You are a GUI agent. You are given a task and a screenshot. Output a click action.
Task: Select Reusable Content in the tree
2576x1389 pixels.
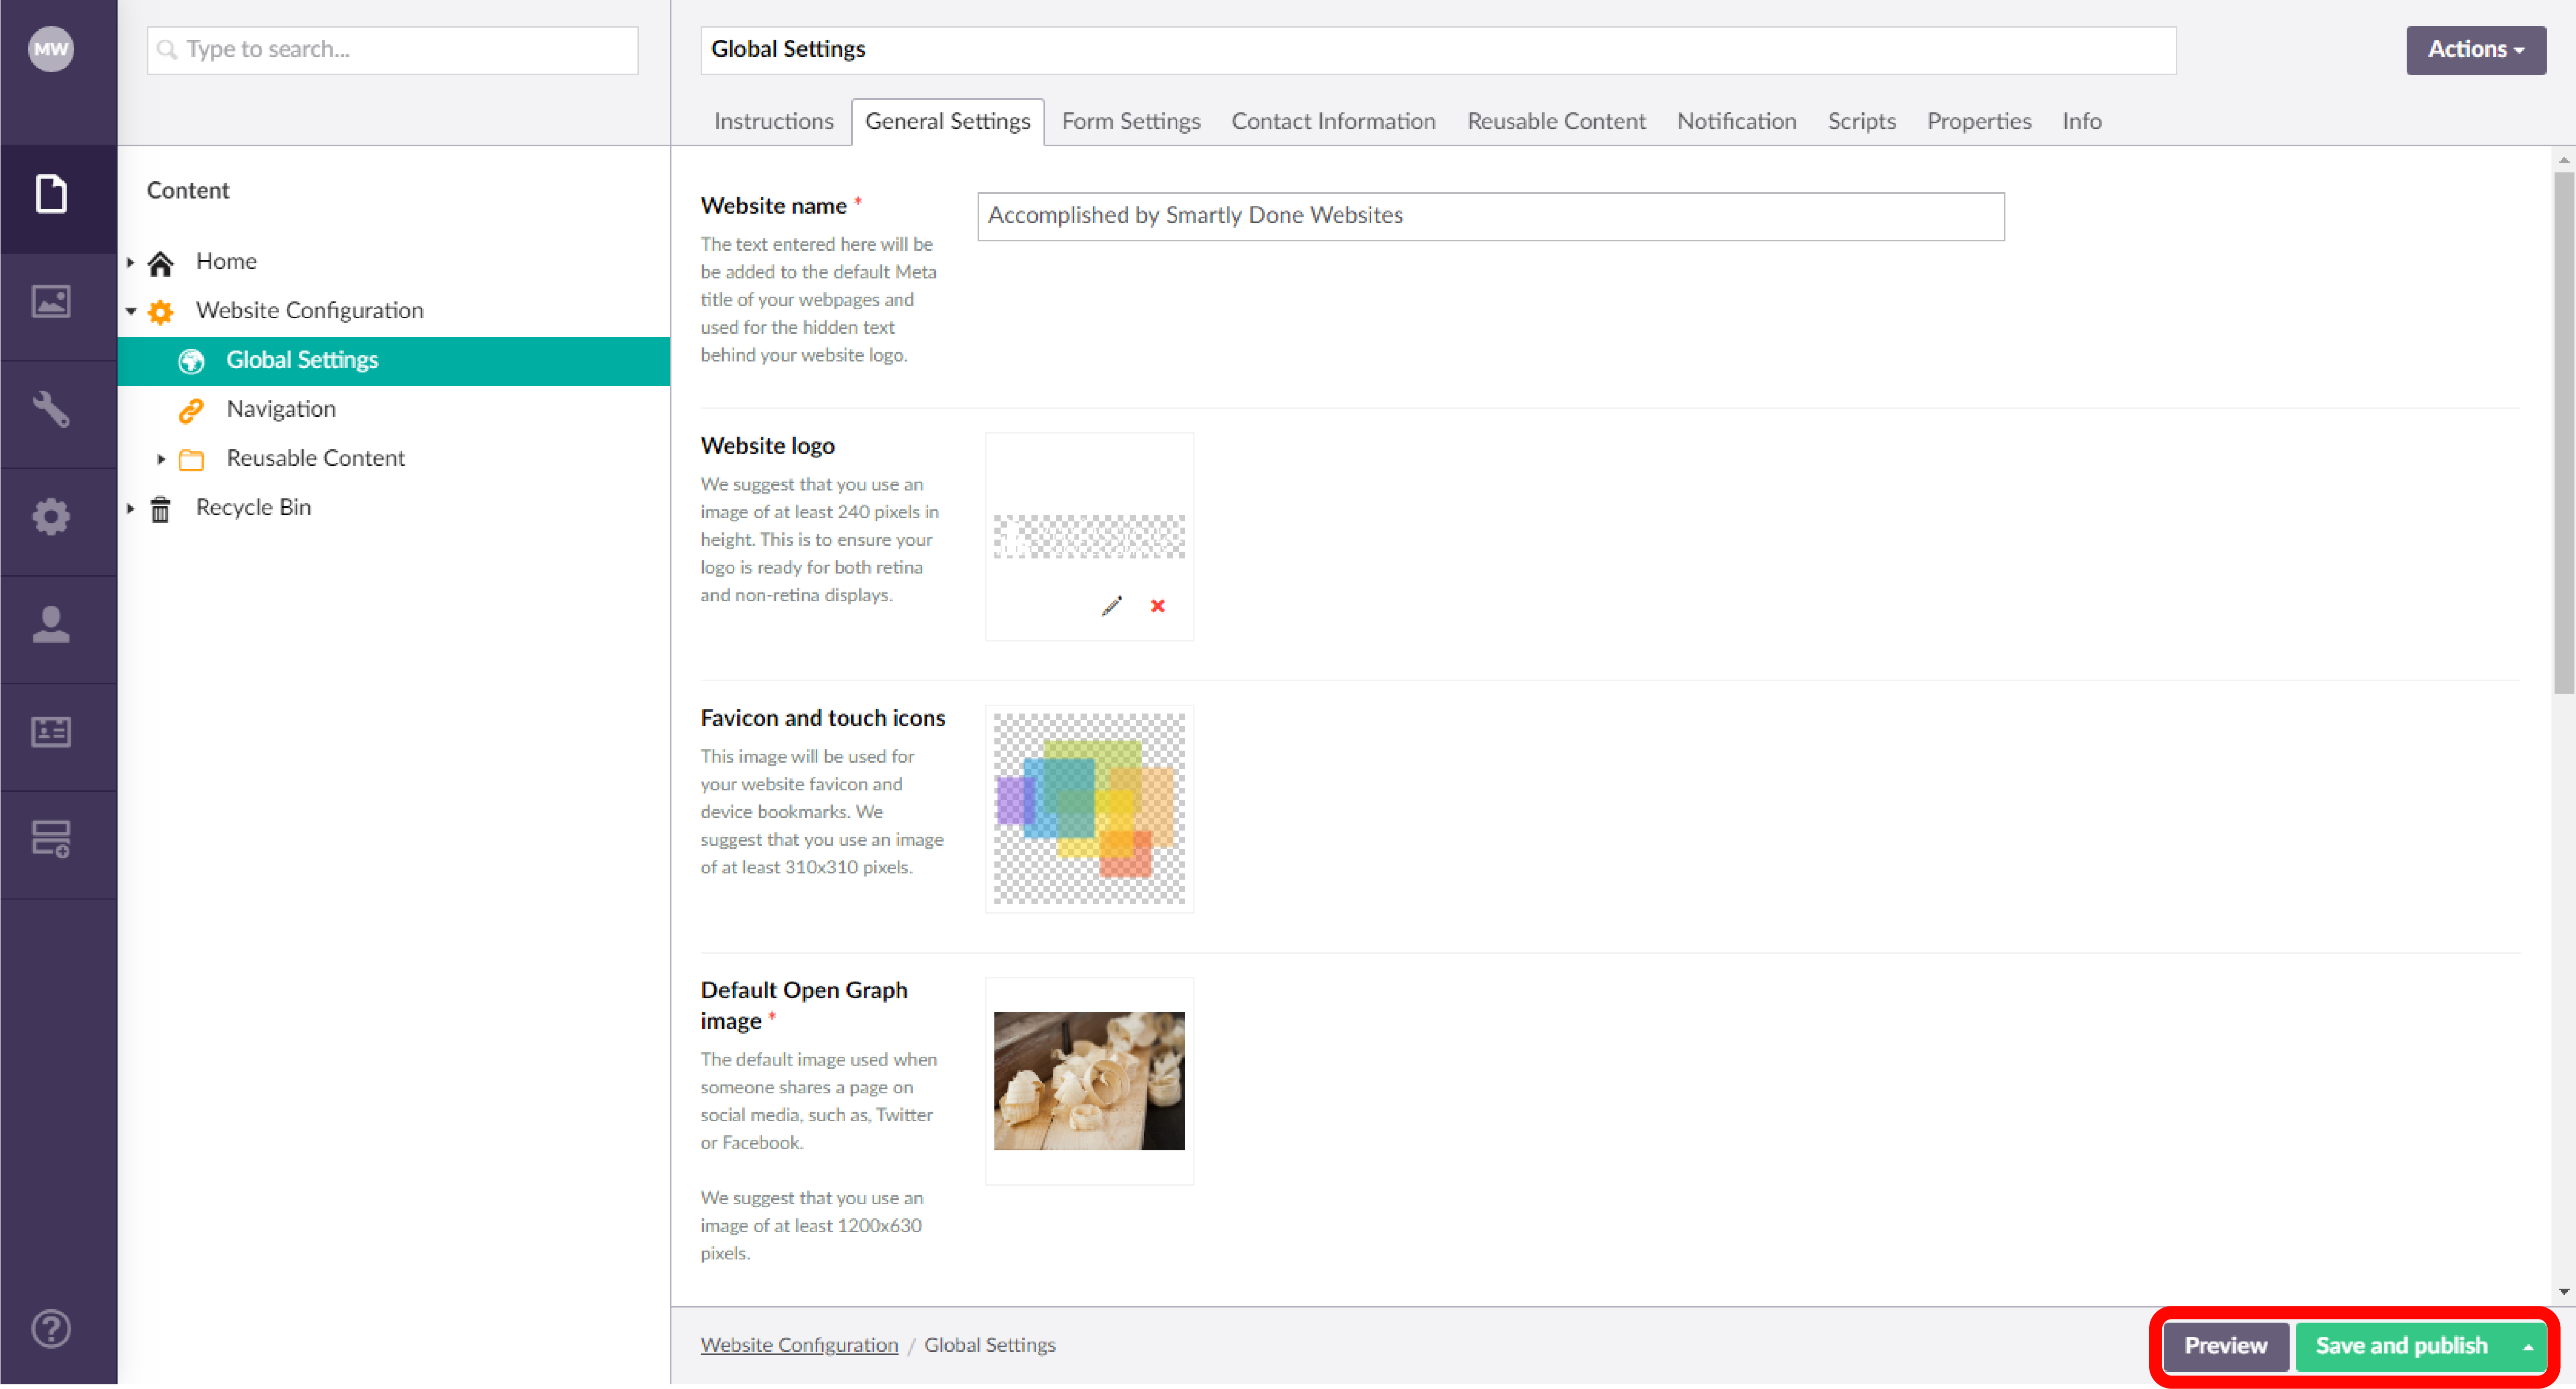315,458
